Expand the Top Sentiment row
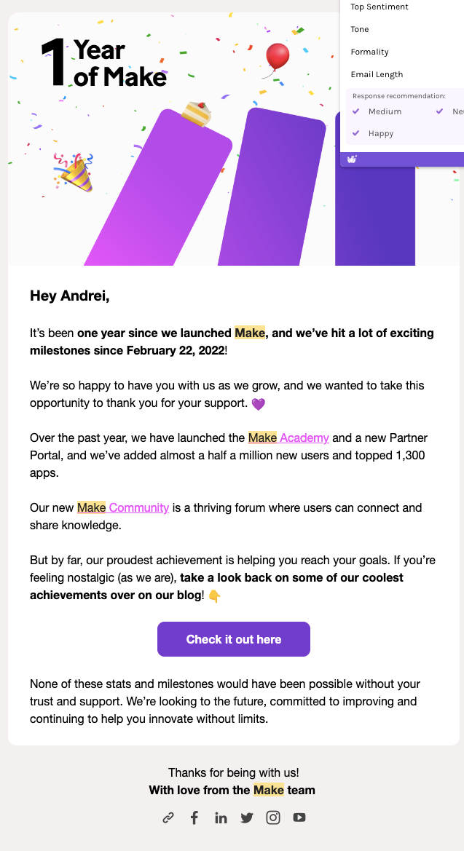Image resolution: width=464 pixels, height=851 pixels. (x=402, y=7)
